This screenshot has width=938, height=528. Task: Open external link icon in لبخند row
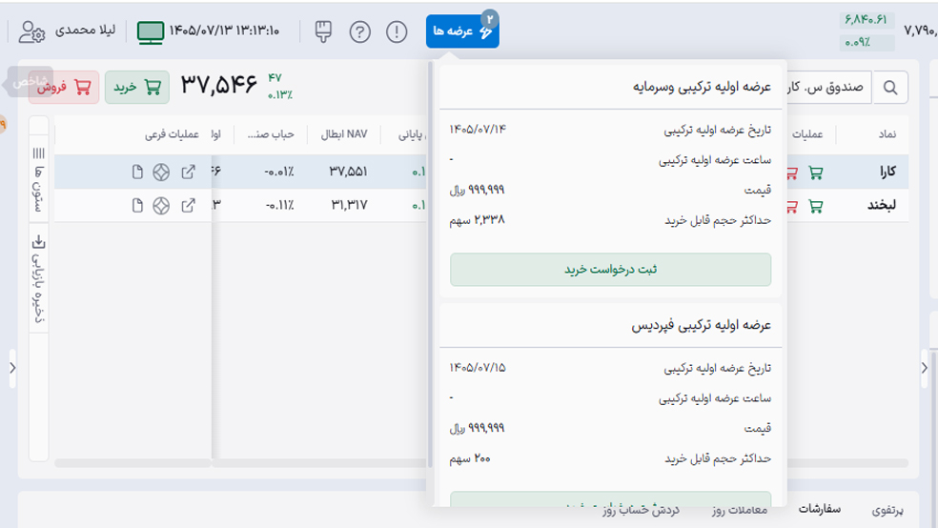click(x=189, y=205)
